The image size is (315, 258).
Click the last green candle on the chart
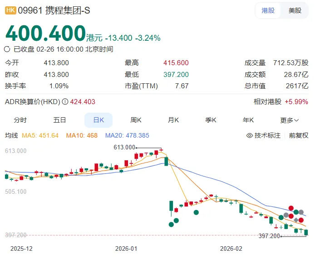tap(306, 232)
